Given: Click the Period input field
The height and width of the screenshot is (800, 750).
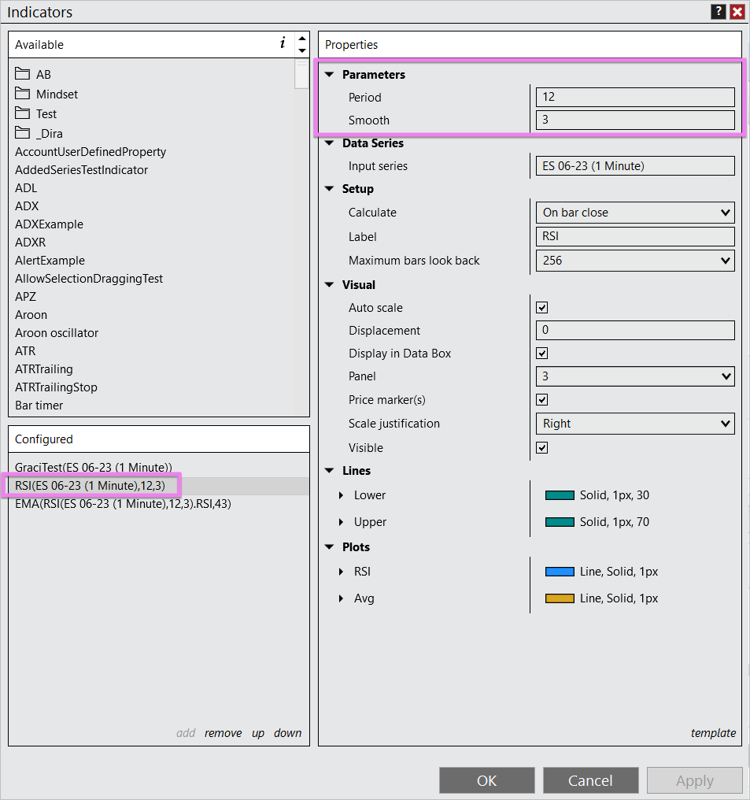Looking at the screenshot, I should click(x=635, y=98).
